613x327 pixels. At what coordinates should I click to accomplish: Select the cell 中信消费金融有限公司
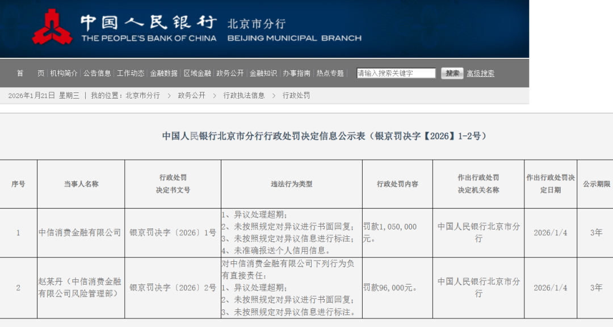point(80,232)
